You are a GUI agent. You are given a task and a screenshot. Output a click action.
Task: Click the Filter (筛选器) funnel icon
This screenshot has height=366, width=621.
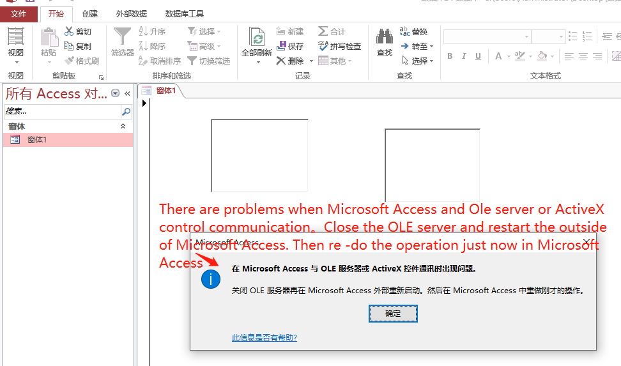[x=122, y=36]
